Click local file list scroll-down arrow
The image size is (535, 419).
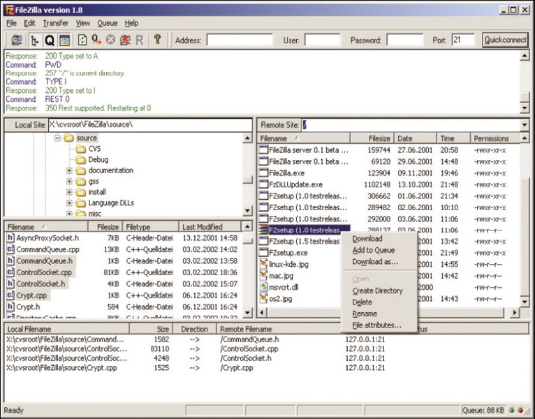coord(248,312)
